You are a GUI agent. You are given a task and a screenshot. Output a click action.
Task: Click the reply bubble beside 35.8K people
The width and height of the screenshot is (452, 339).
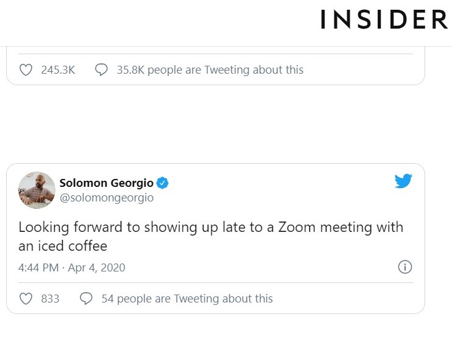click(102, 70)
